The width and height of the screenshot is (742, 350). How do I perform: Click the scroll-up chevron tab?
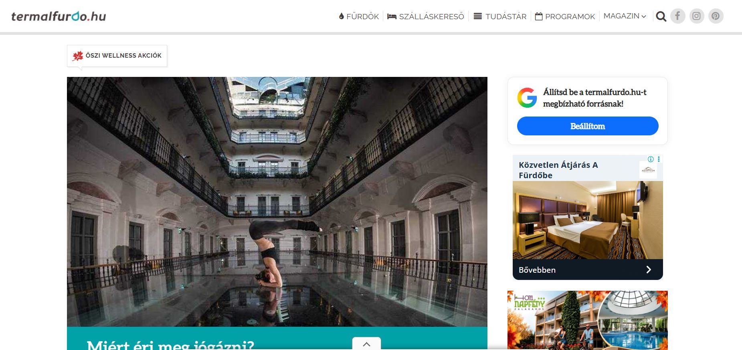[366, 344]
